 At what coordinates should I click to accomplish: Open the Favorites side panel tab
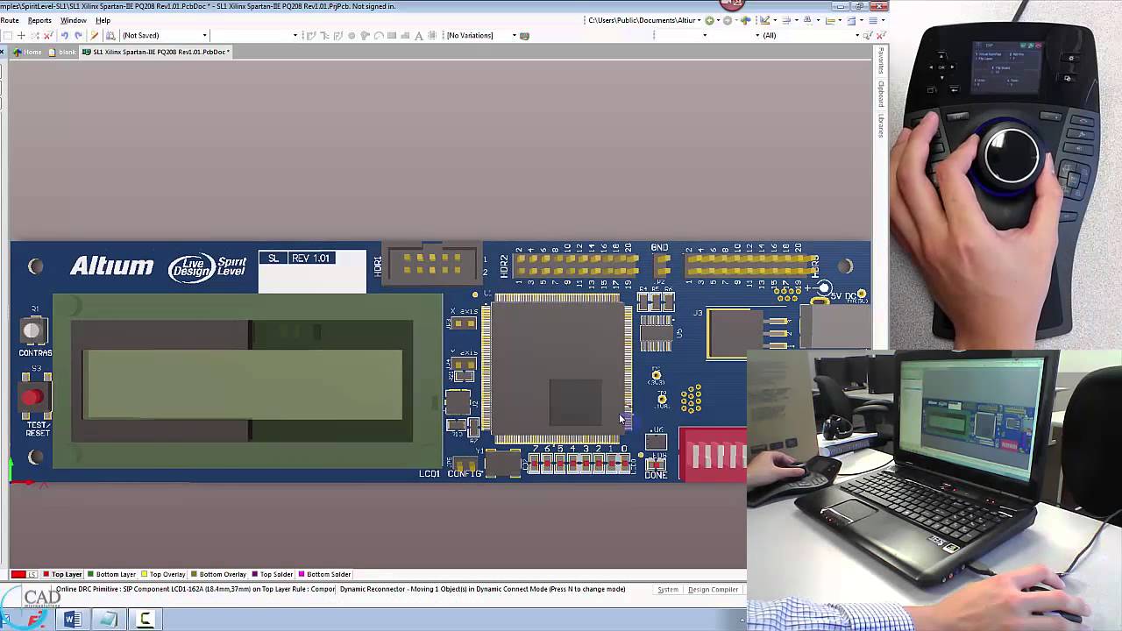pyautogui.click(x=881, y=60)
